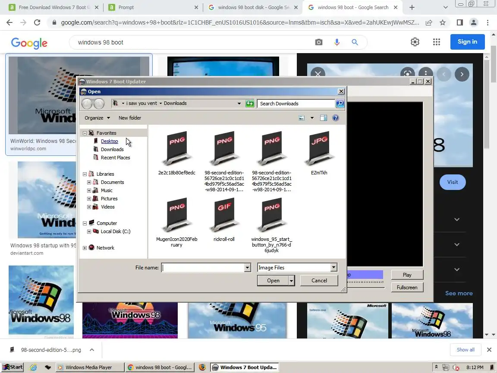Select the windows_95_start_button PNG file icon
Image resolution: width=497 pixels, height=373 pixels.
pos(272,215)
